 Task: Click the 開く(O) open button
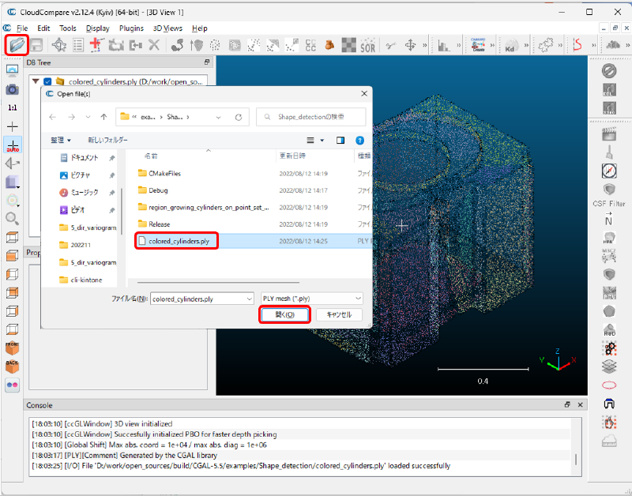284,314
